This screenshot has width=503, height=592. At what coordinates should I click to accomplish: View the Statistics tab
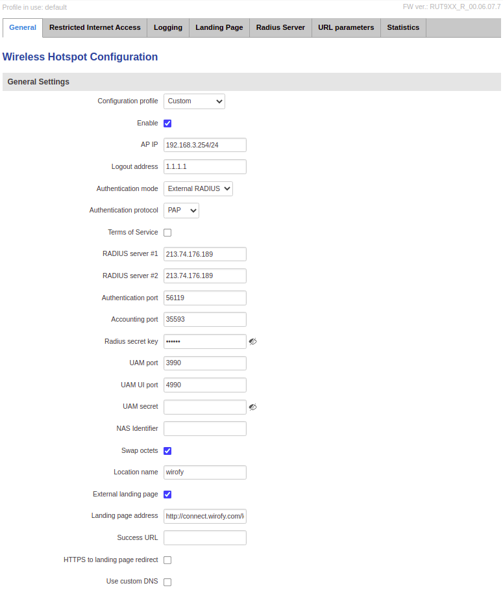tap(403, 28)
